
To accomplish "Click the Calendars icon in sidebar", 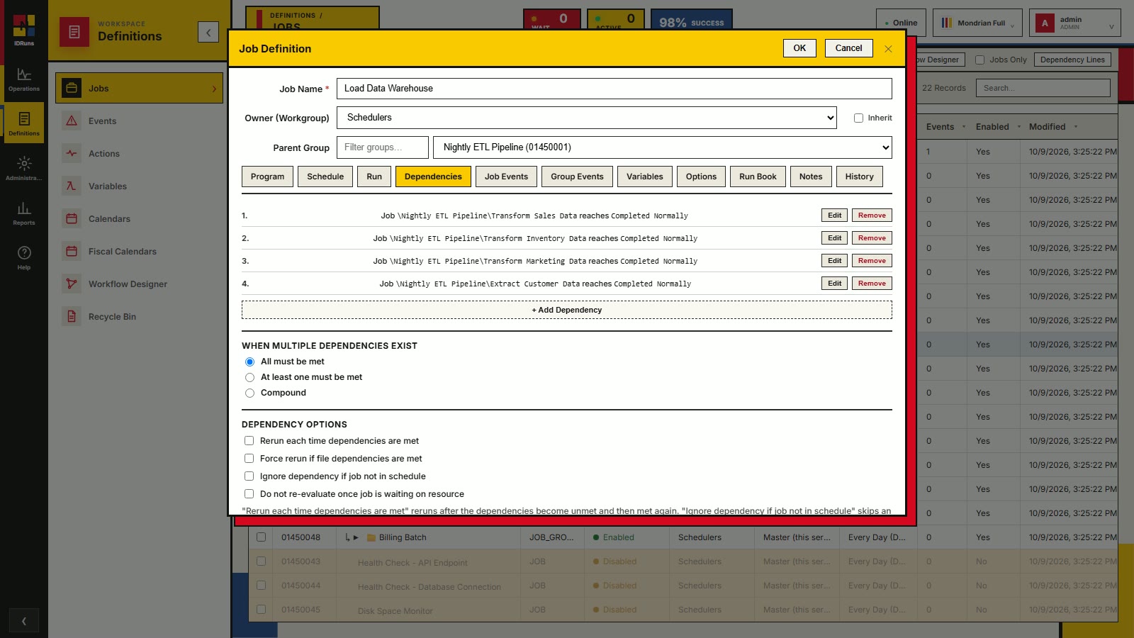I will (72, 219).
